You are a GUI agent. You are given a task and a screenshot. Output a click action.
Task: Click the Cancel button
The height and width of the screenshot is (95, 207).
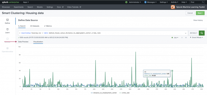click(x=190, y=13)
